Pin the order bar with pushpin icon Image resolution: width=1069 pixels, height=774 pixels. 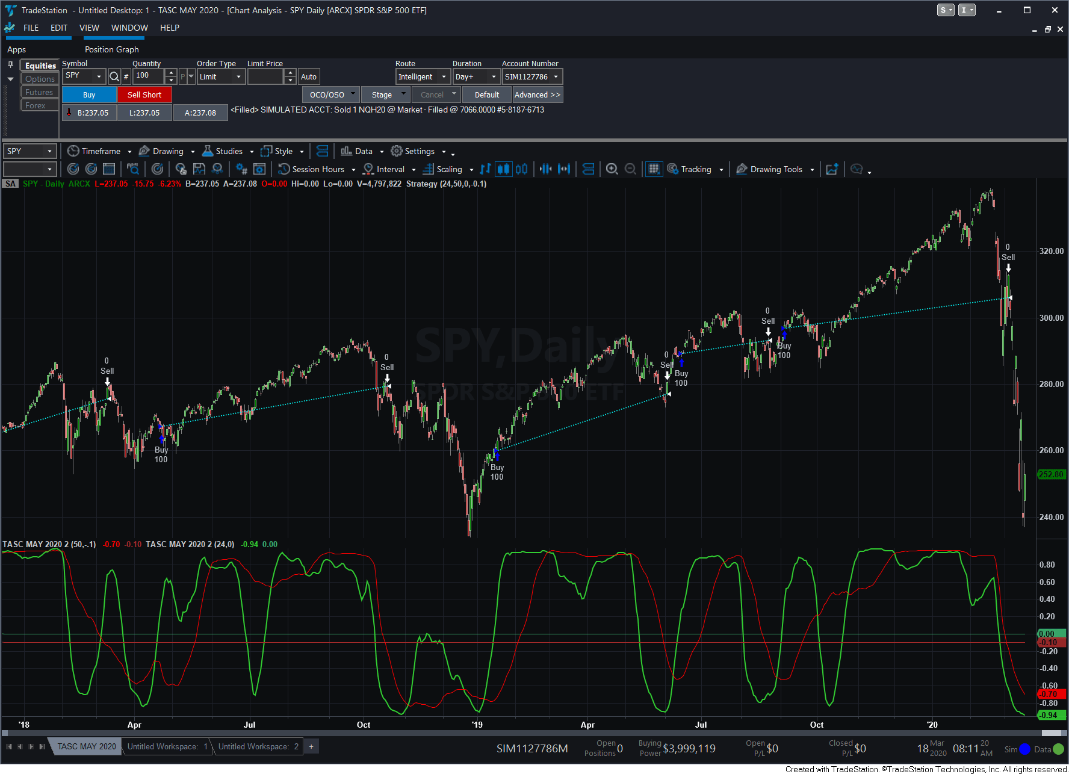[x=10, y=64]
